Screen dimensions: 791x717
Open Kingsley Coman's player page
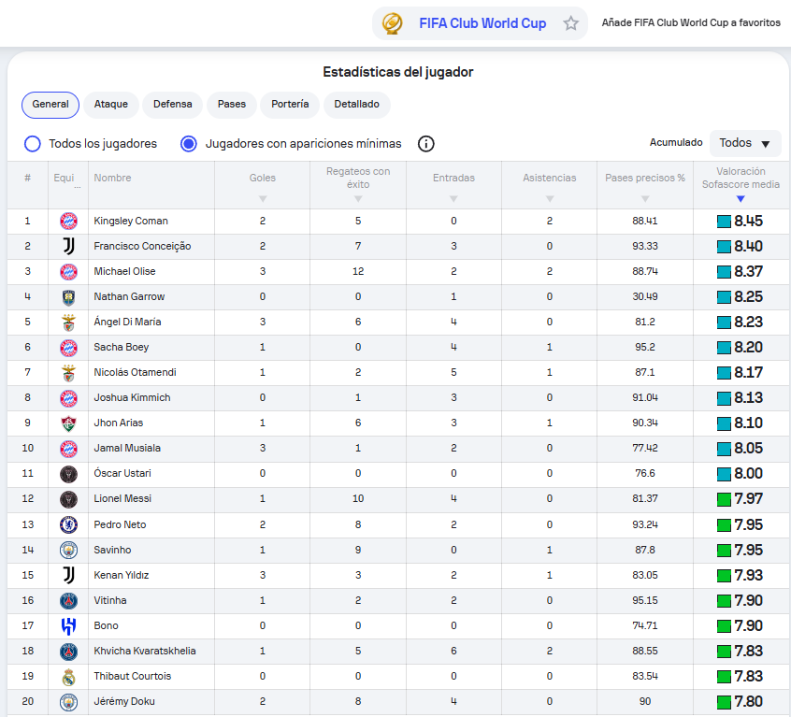tap(131, 221)
